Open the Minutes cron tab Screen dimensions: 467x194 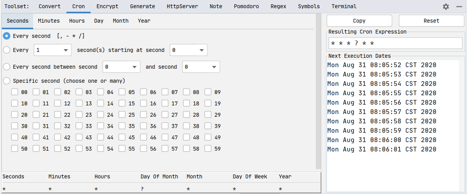49,21
